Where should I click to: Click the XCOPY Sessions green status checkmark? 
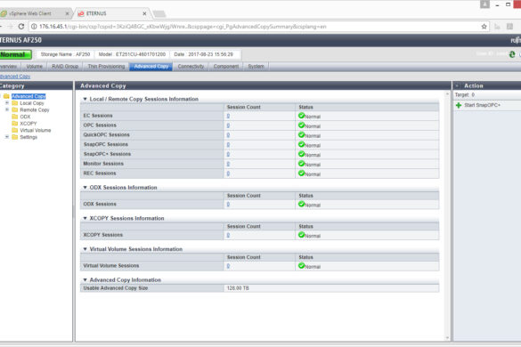click(x=301, y=235)
